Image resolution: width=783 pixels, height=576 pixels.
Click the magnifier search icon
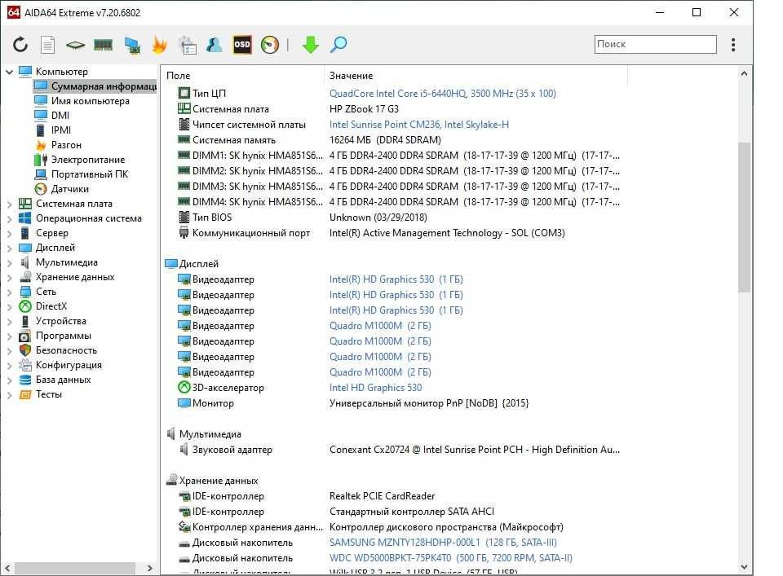pos(338,45)
